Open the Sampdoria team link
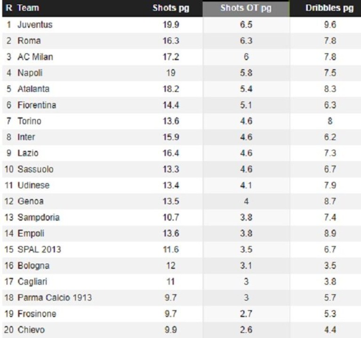 point(39,217)
